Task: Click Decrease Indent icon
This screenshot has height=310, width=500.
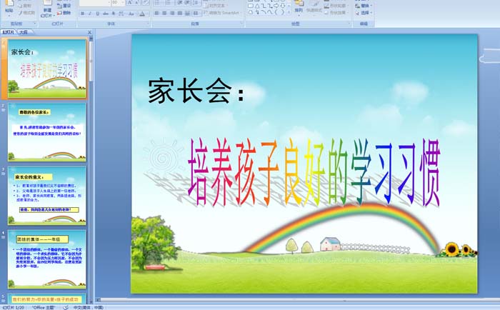Action: click(x=180, y=3)
